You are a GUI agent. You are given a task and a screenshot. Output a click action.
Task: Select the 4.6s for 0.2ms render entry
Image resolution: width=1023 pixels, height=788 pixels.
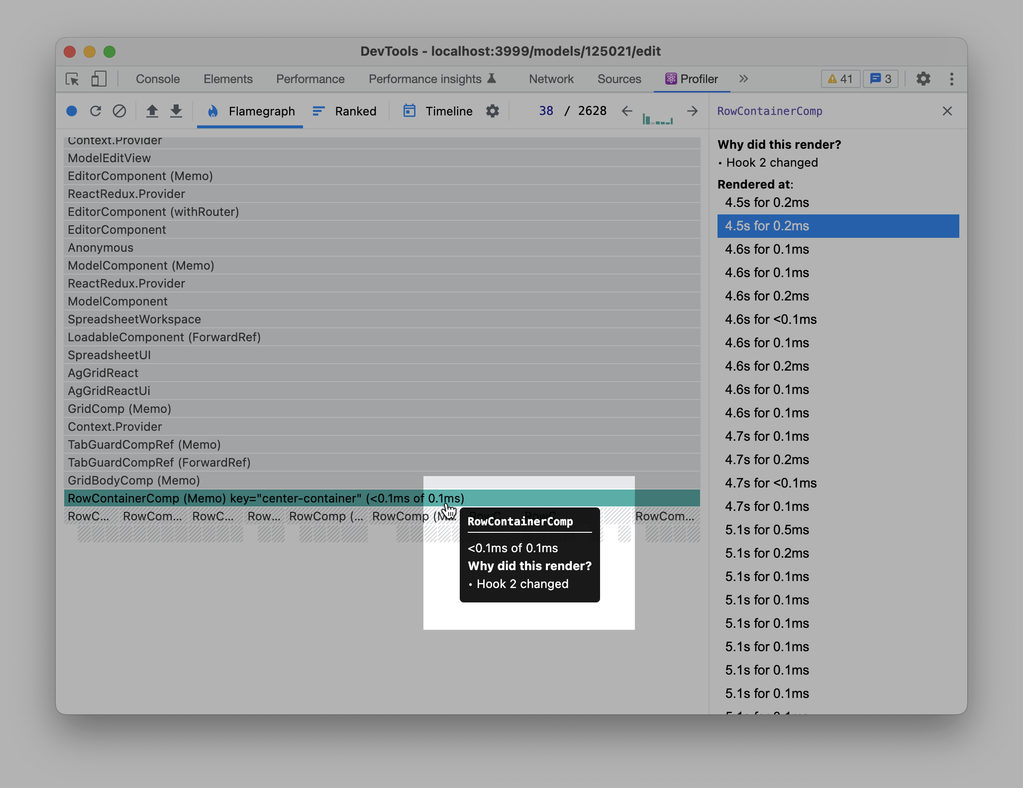pyautogui.click(x=767, y=296)
